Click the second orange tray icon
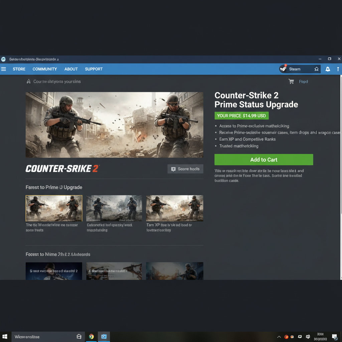 point(292,337)
